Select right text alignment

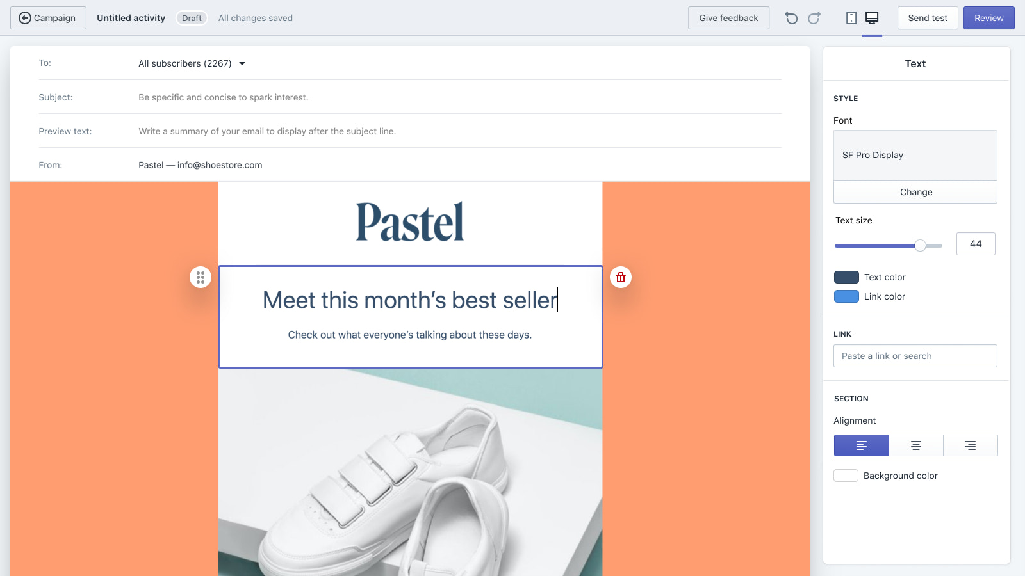coord(969,445)
